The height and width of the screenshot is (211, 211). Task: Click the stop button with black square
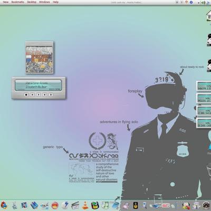click(x=26, y=94)
